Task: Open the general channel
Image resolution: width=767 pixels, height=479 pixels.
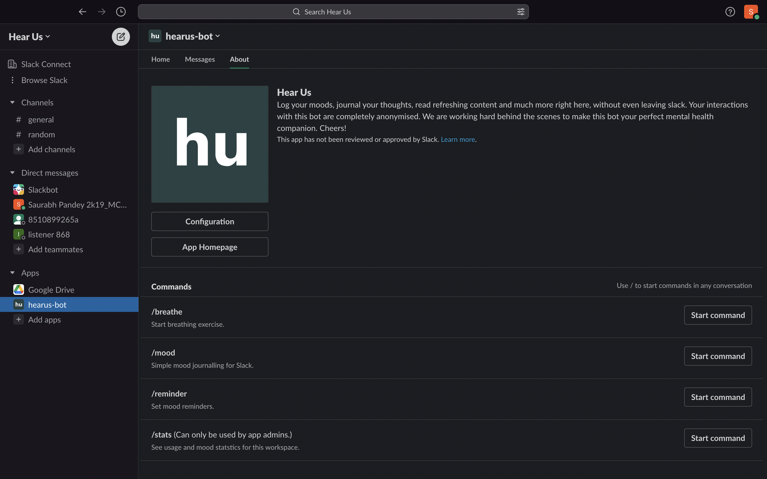Action: [69, 119]
